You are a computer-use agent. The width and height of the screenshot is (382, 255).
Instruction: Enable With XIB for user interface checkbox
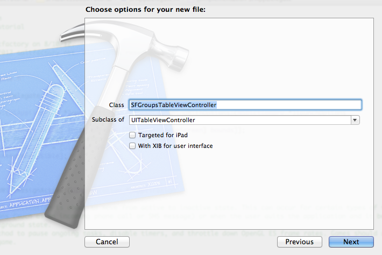132,146
